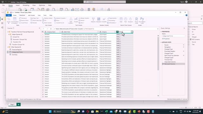Click the query Name input field
Image resolution: width=203 pixels, height=114 pixels.
click(x=174, y=36)
